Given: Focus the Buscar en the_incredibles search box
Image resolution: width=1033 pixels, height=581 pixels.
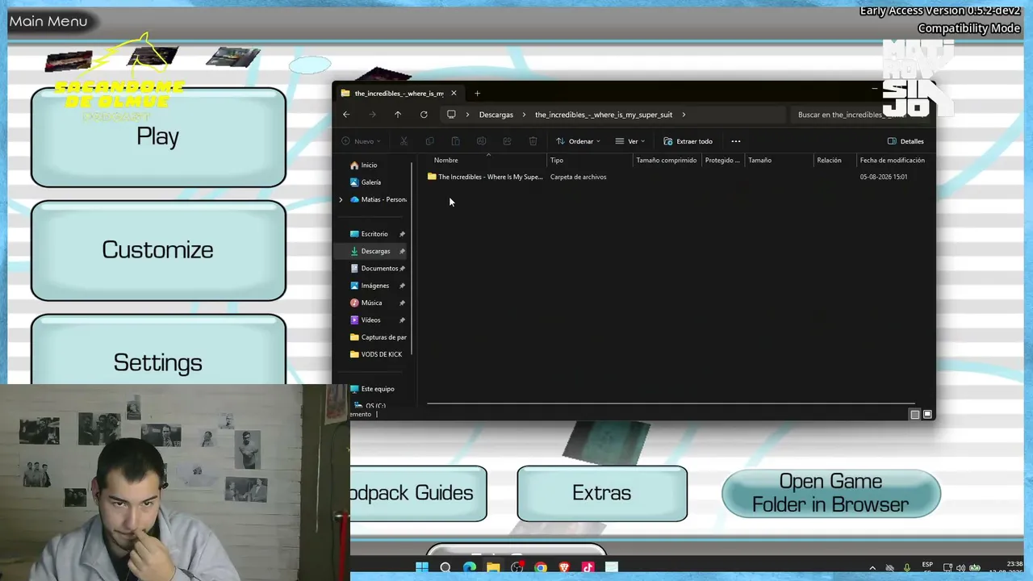Looking at the screenshot, I should pyautogui.click(x=862, y=115).
